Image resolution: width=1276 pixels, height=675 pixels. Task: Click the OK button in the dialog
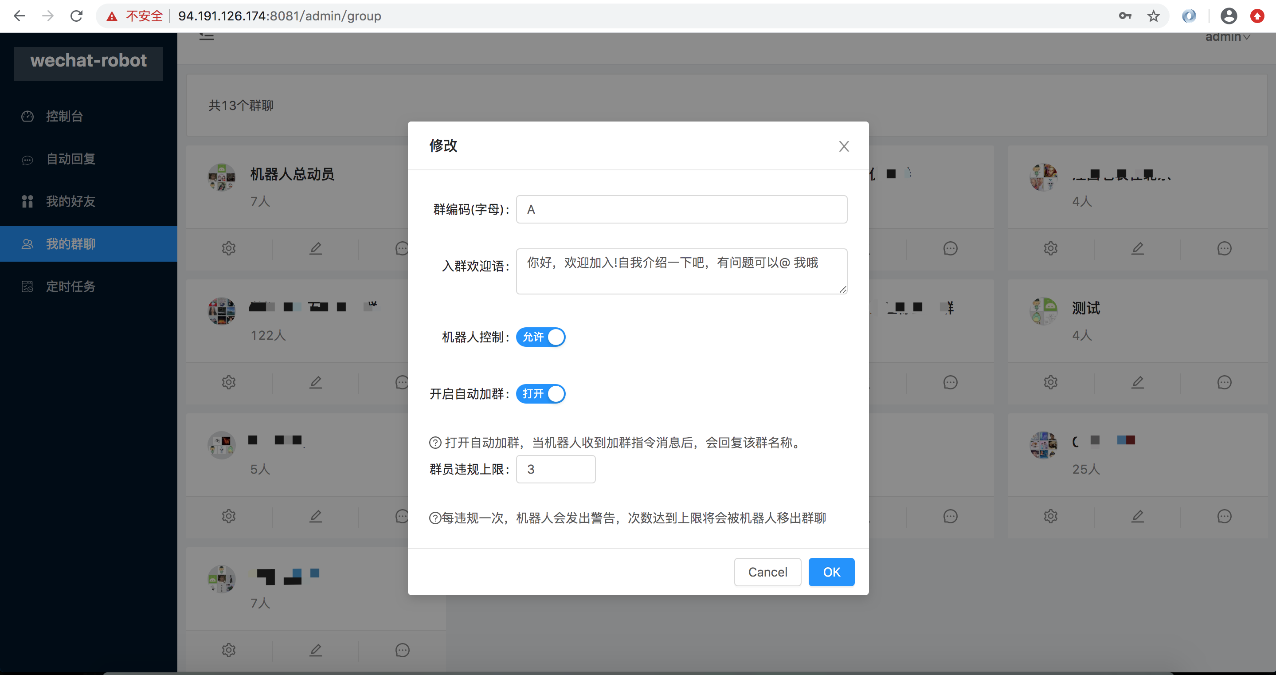[831, 572]
